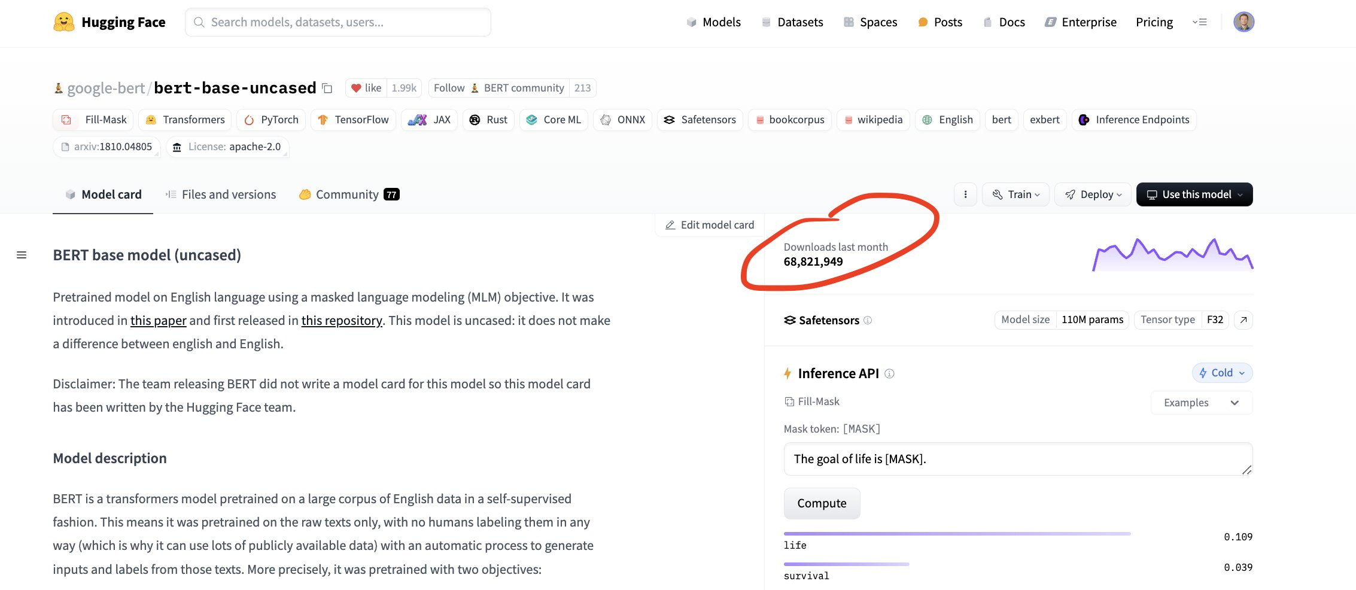Select the English language tag

947,120
